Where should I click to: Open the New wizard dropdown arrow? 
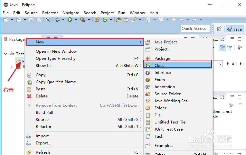(x=12, y=20)
